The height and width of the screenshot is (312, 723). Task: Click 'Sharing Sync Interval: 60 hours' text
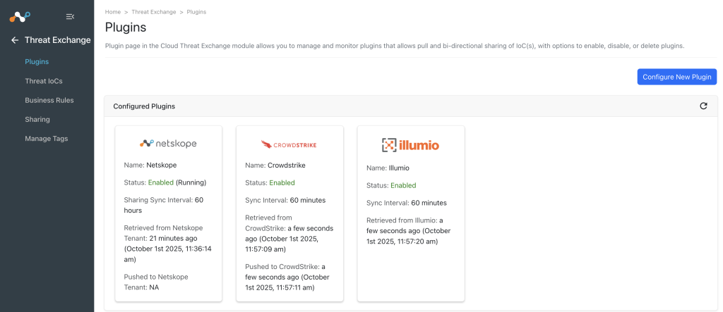[164, 205]
